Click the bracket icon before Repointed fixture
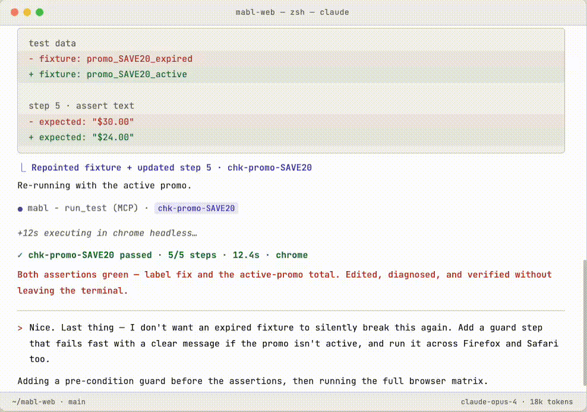587x412 pixels. click(x=23, y=167)
